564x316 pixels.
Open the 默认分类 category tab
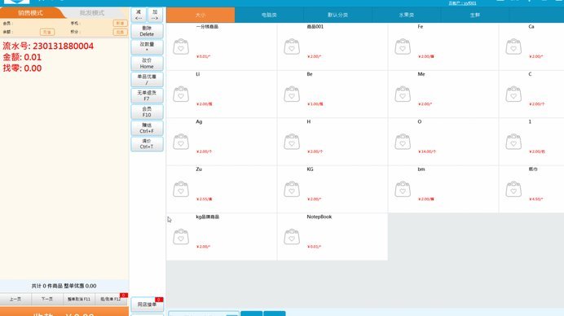pos(337,15)
